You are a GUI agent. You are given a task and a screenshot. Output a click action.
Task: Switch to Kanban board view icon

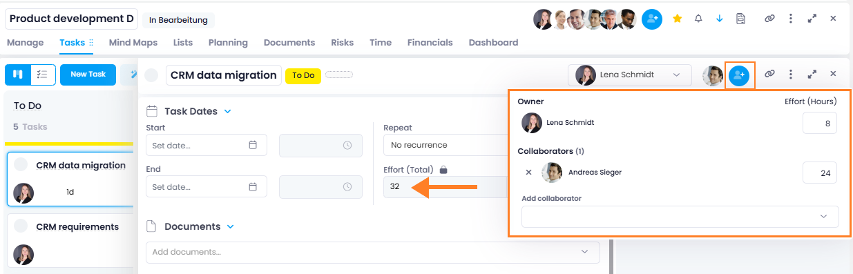[x=18, y=75]
